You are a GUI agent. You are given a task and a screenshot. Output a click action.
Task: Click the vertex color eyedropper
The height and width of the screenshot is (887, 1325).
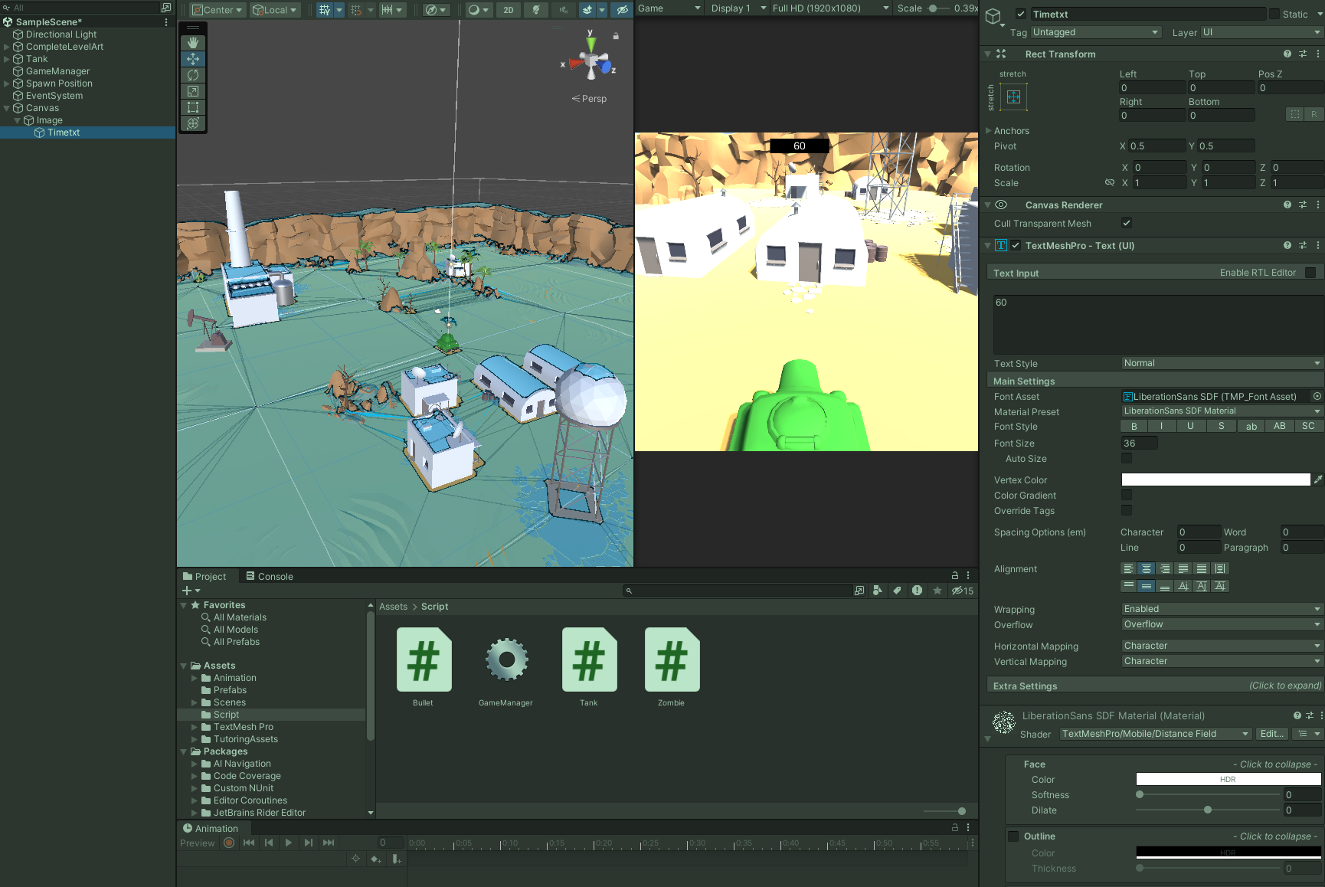coord(1318,480)
